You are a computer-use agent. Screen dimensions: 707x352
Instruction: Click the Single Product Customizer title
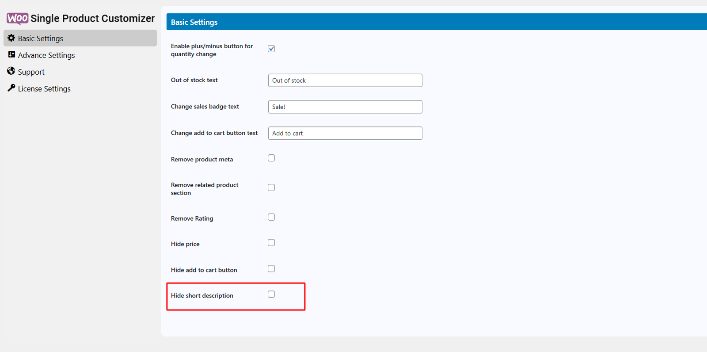93,19
